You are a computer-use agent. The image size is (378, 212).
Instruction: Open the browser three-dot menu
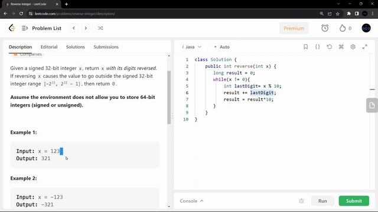pyautogui.click(x=373, y=14)
